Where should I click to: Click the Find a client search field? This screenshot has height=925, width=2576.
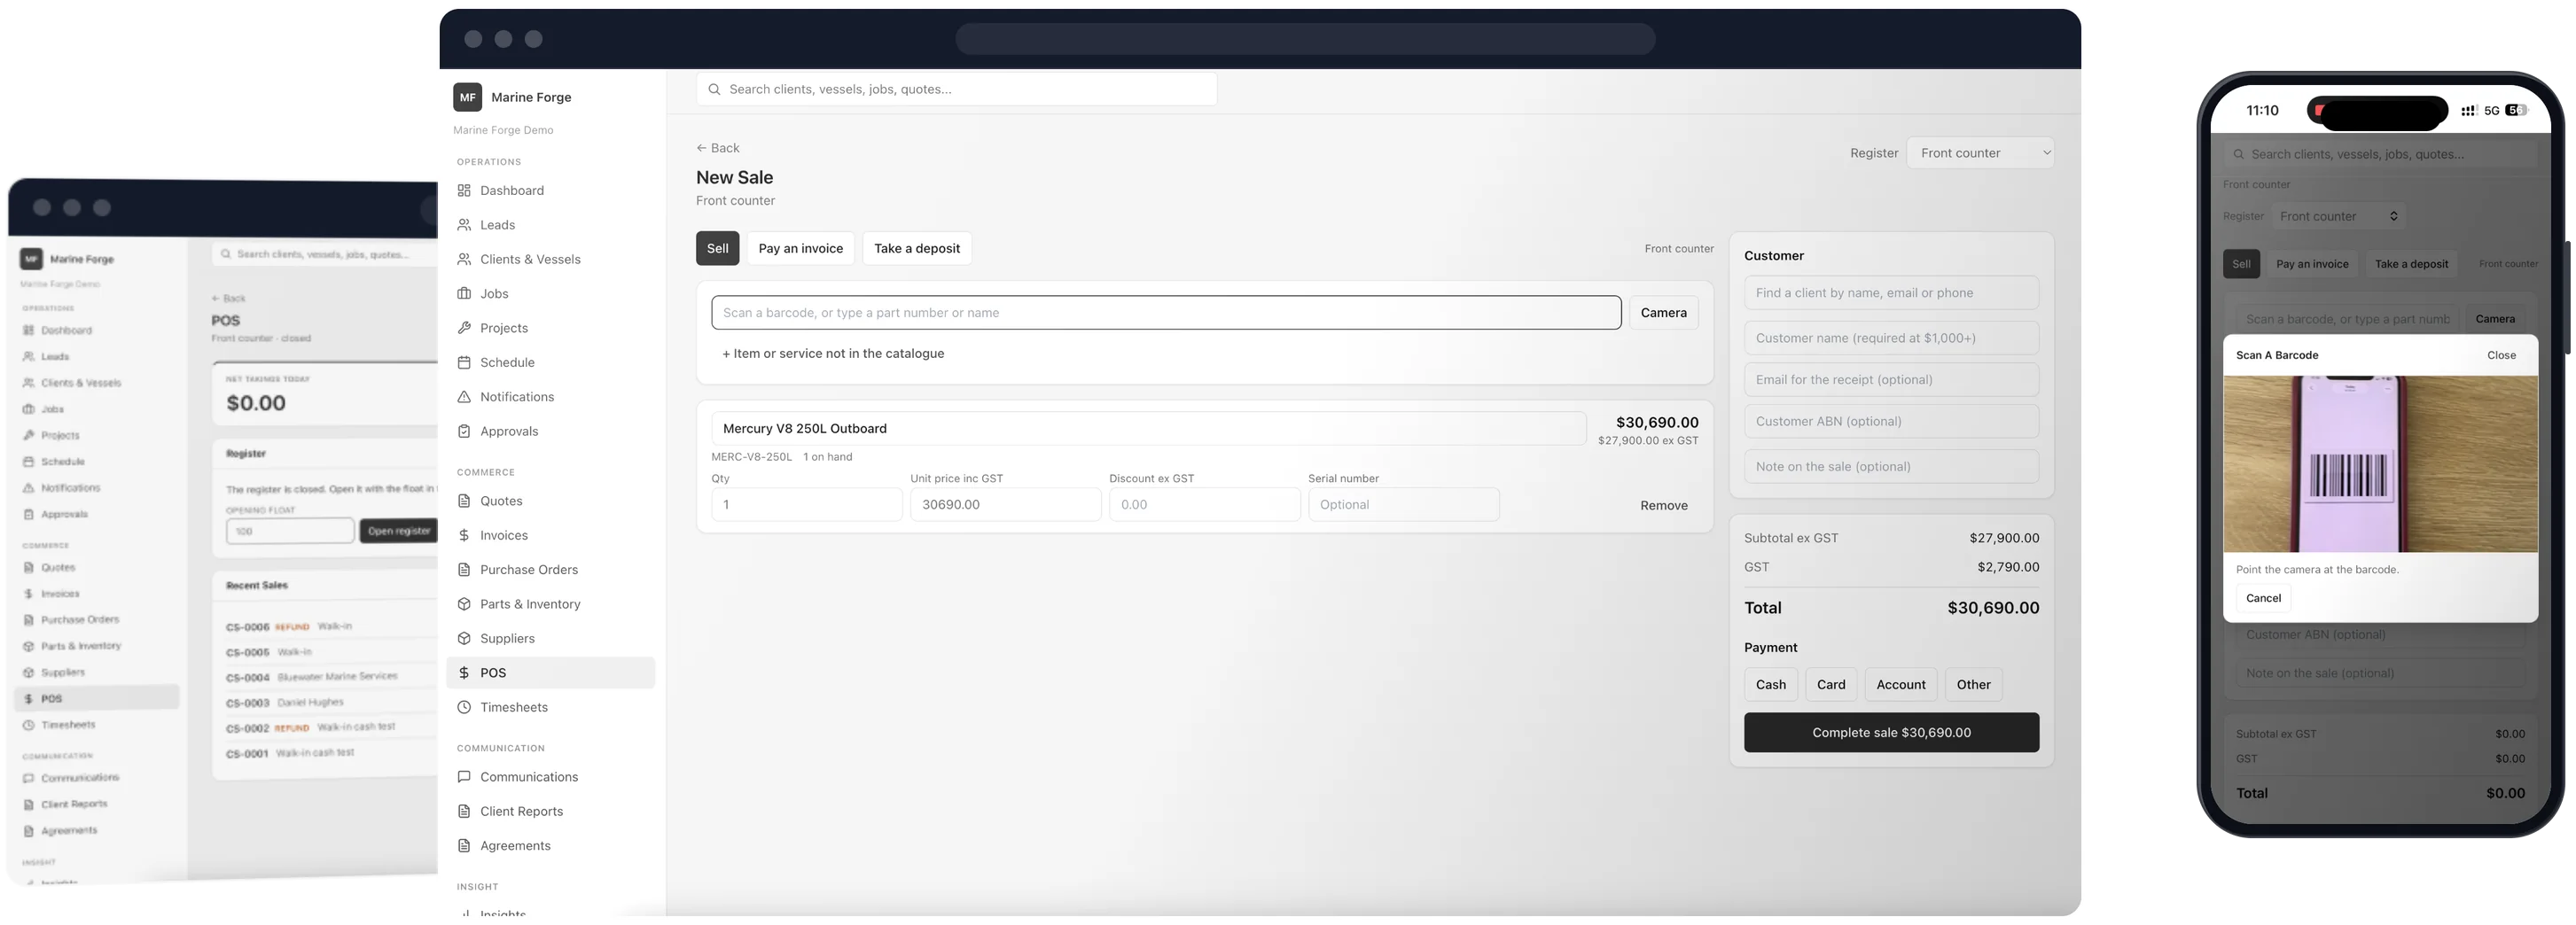tap(1891, 293)
